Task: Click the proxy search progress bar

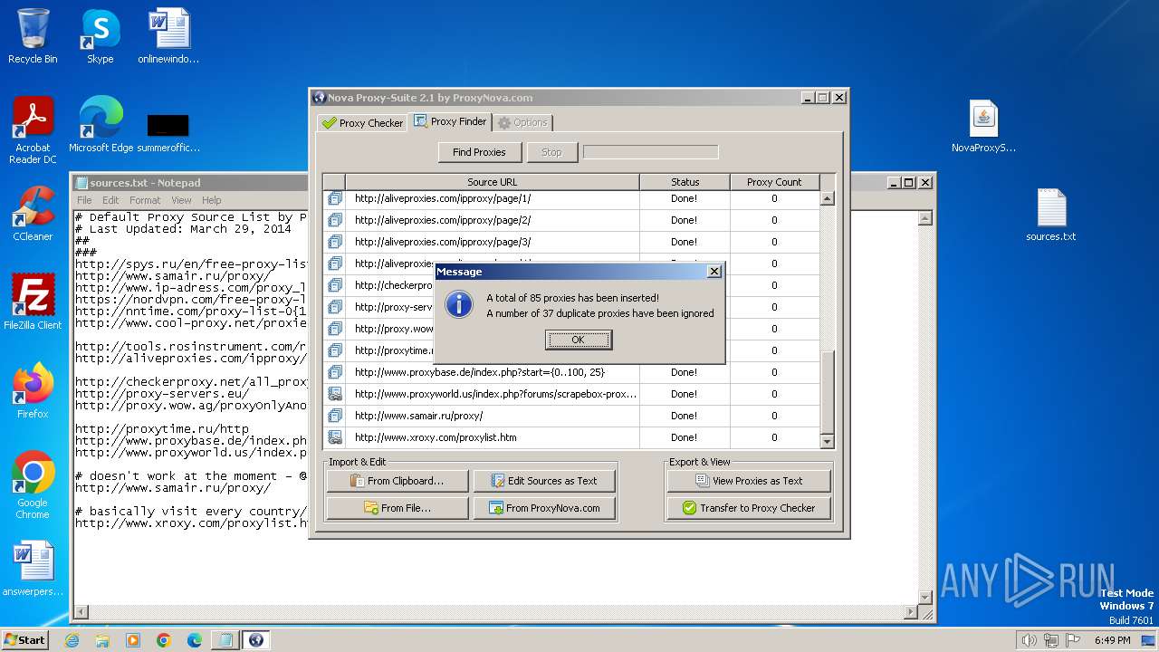Action: point(650,152)
